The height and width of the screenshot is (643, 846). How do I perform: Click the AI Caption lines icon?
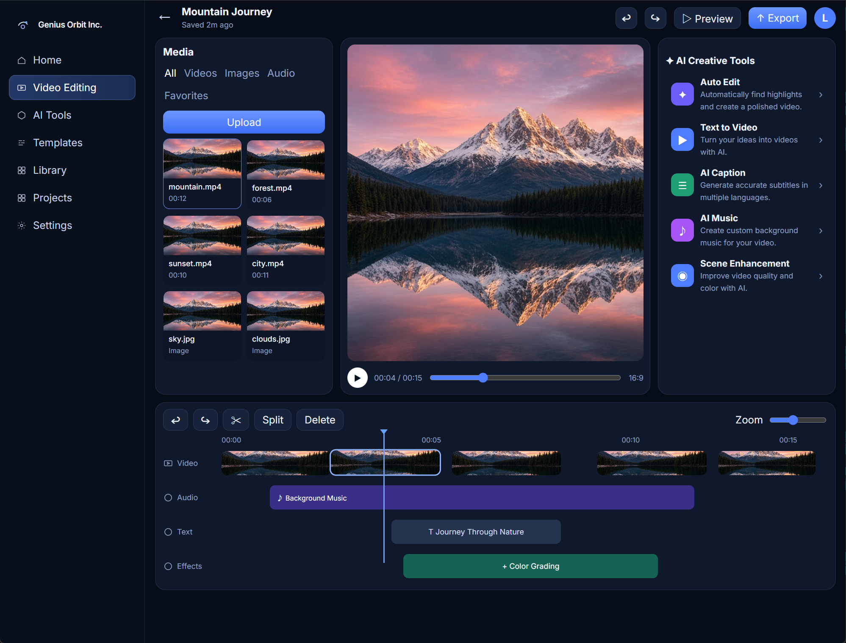click(x=682, y=185)
